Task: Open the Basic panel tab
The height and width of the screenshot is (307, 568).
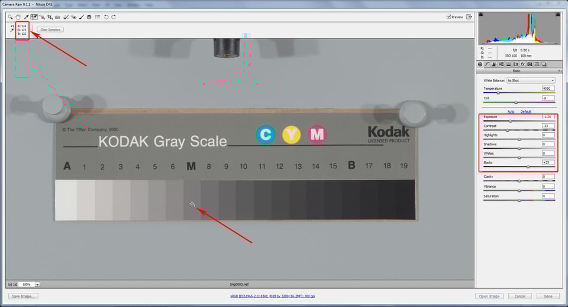Action: (x=480, y=64)
